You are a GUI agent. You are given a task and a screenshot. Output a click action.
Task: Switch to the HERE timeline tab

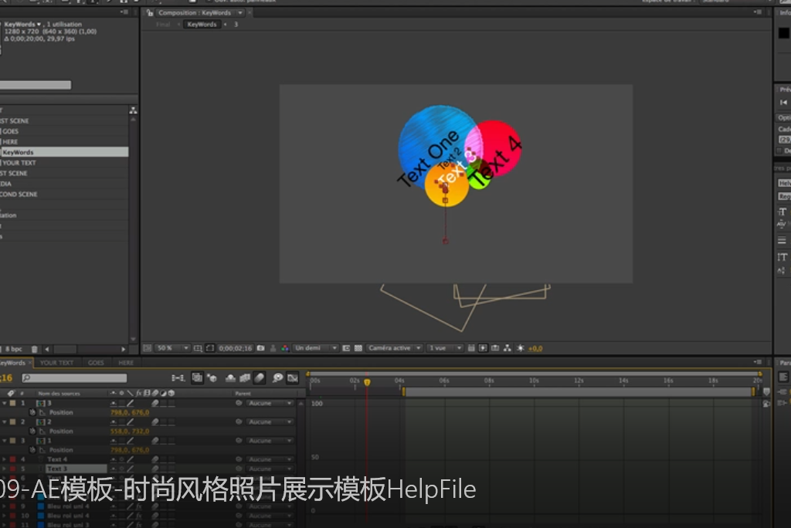(x=126, y=363)
